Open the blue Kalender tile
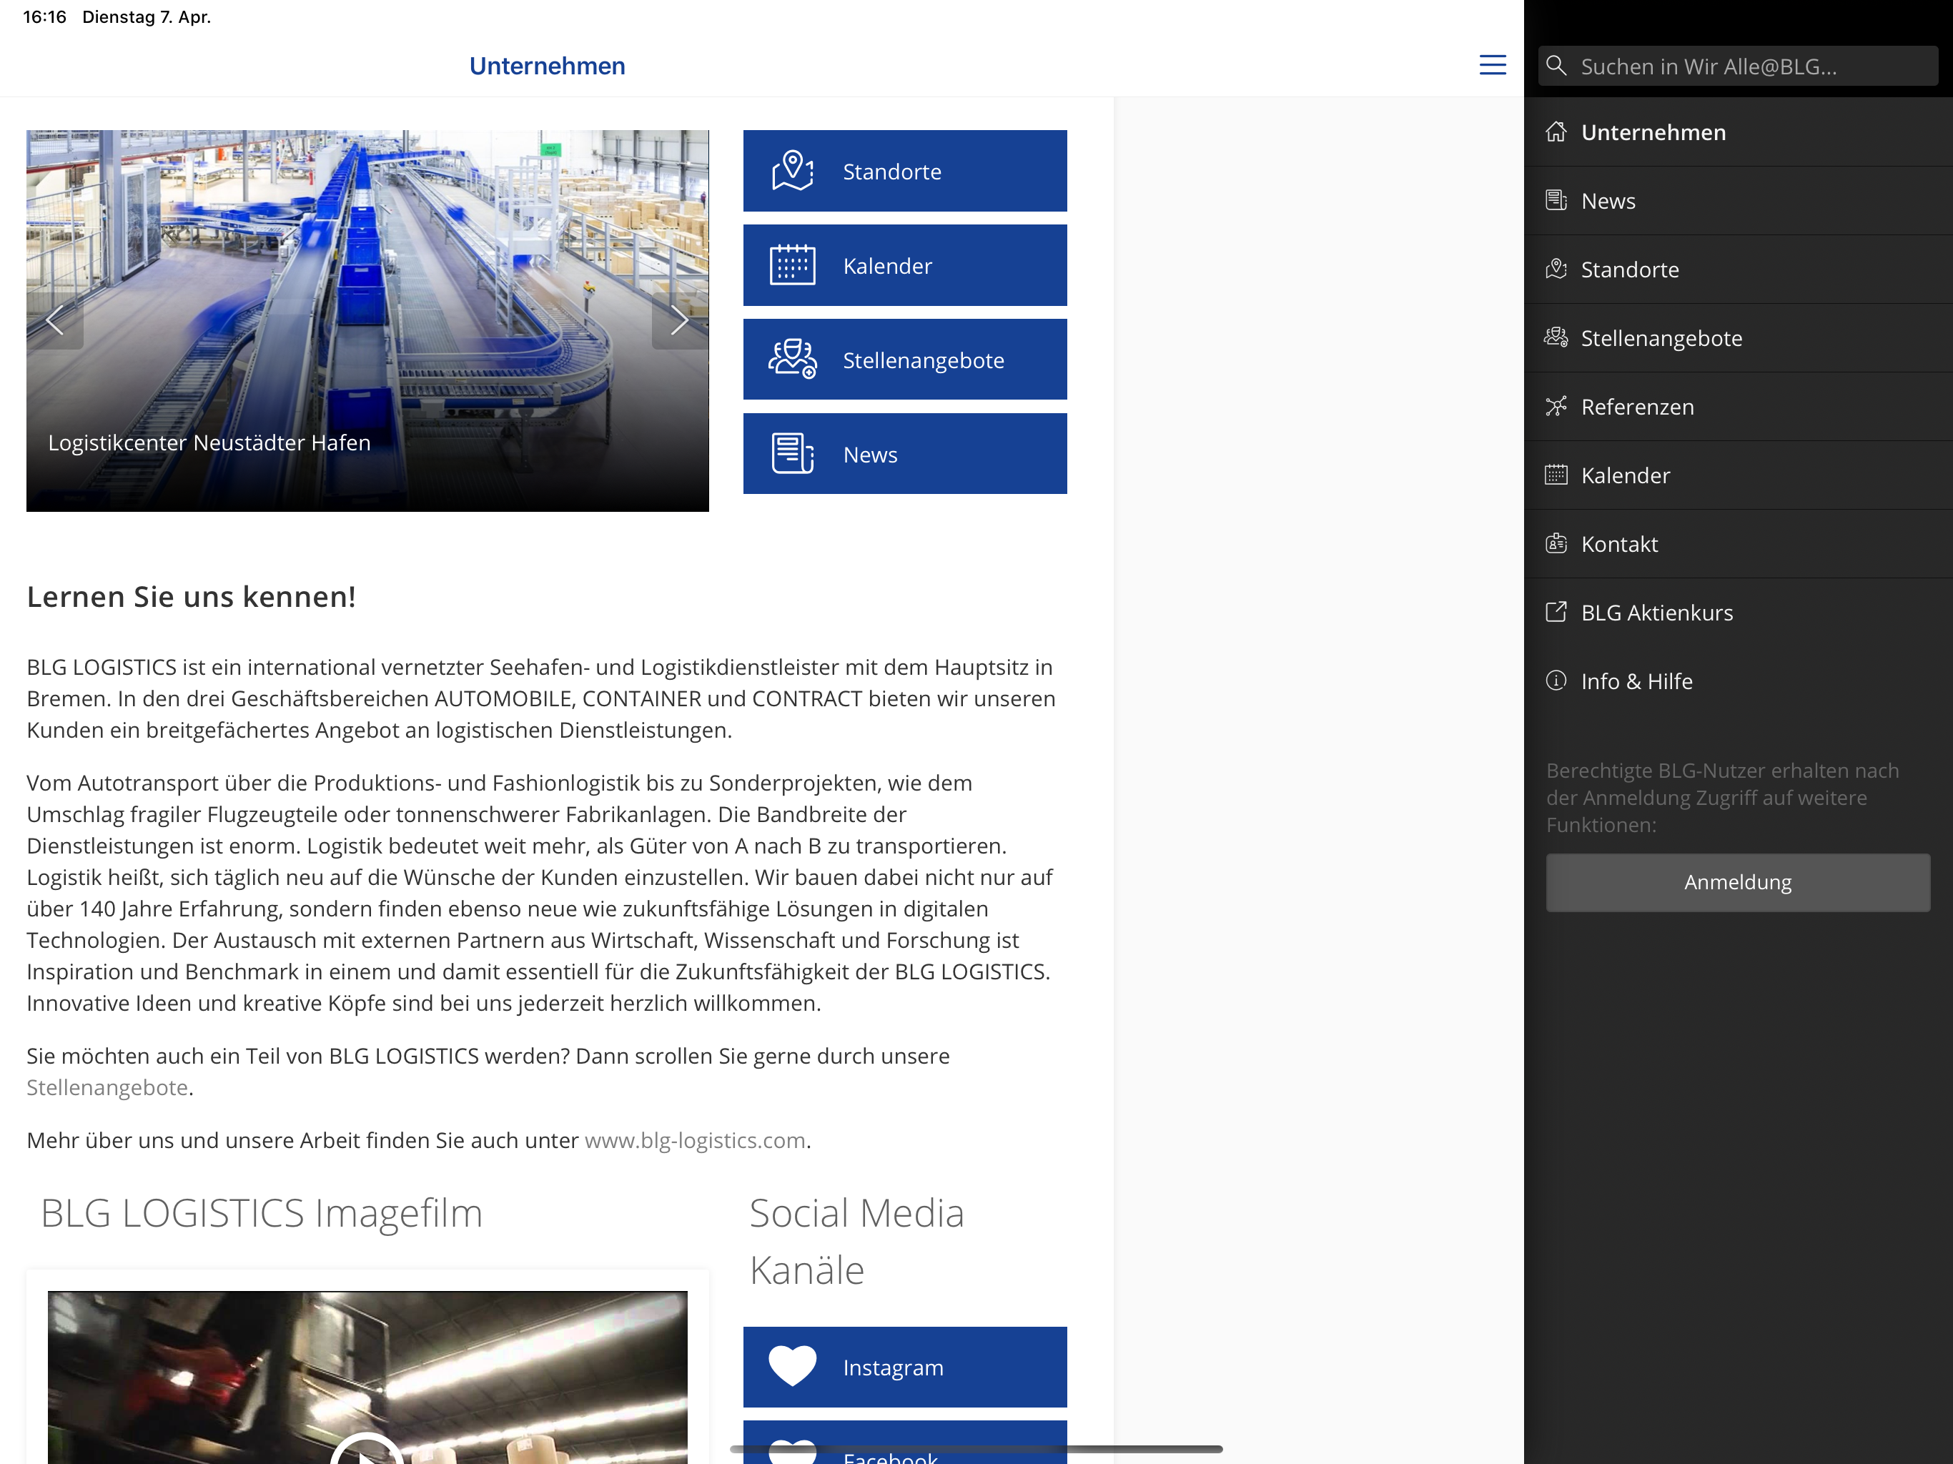This screenshot has height=1464, width=1953. click(905, 265)
